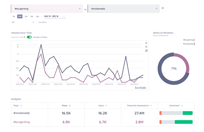Image resolution: width=204 pixels, height=132 pixels.
Task: Select the 1D time range
Action: point(14,16)
